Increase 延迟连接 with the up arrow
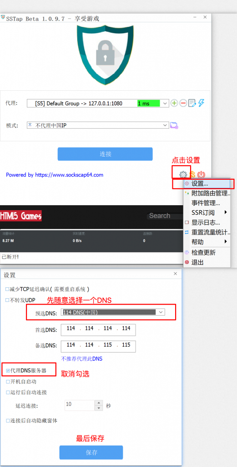Image resolution: width=237 pixels, height=467 pixels. click(99, 402)
